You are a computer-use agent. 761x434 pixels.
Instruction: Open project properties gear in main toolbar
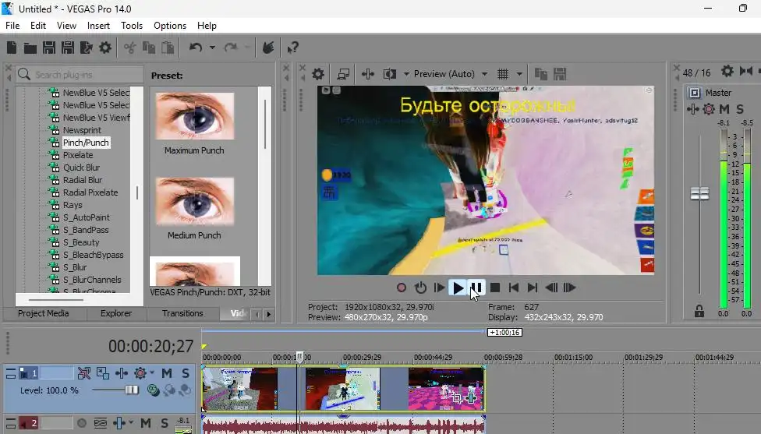pyautogui.click(x=105, y=48)
